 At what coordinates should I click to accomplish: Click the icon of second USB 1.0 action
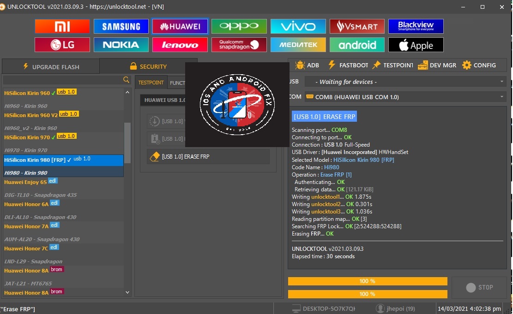click(154, 139)
